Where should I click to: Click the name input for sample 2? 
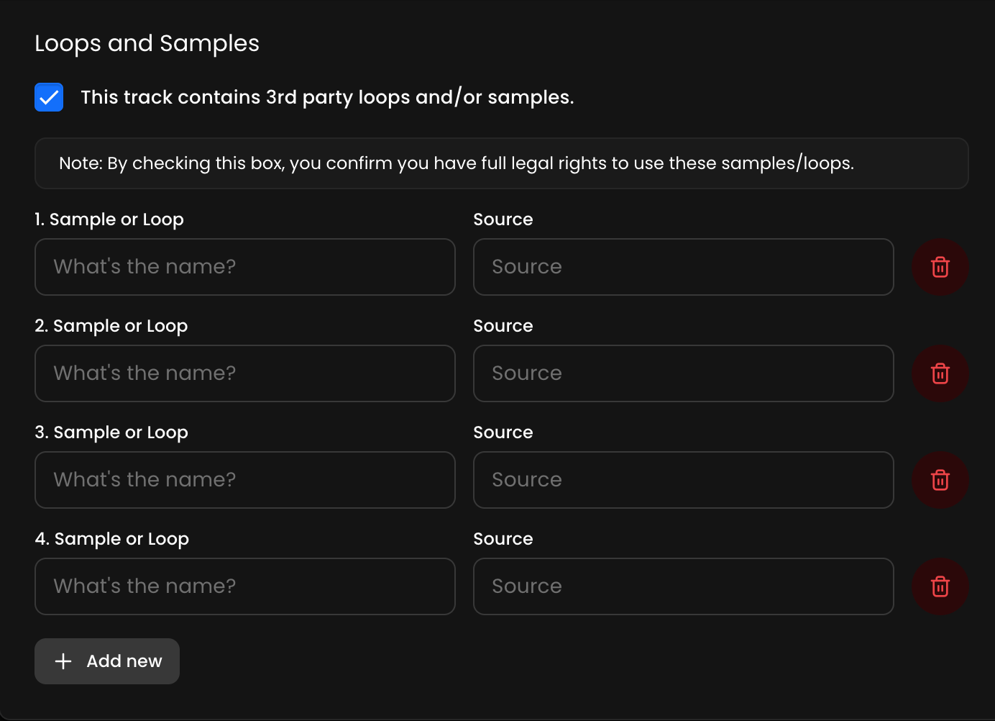tap(244, 373)
